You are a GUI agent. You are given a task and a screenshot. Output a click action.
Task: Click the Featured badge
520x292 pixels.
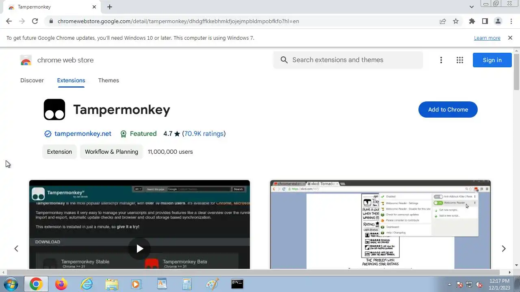139,133
